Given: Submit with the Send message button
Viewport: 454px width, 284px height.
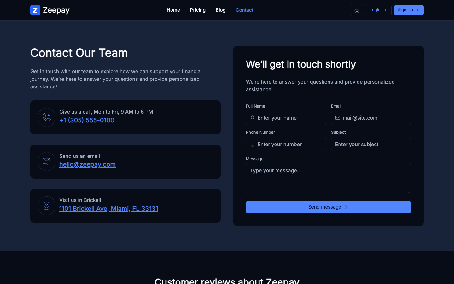Looking at the screenshot, I should 329,207.
